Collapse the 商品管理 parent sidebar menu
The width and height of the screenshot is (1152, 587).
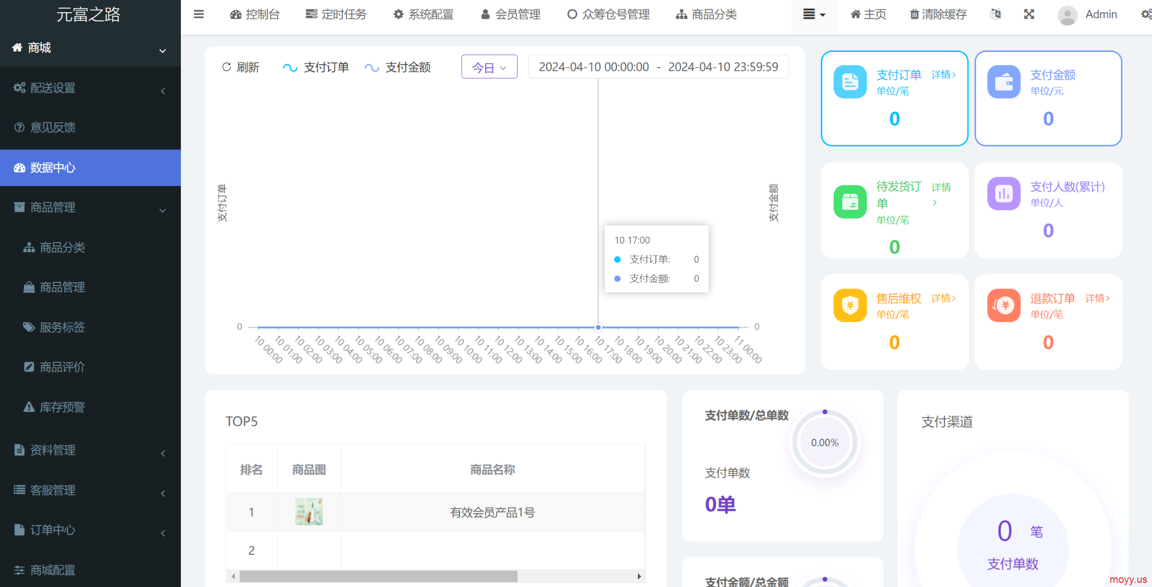click(90, 207)
